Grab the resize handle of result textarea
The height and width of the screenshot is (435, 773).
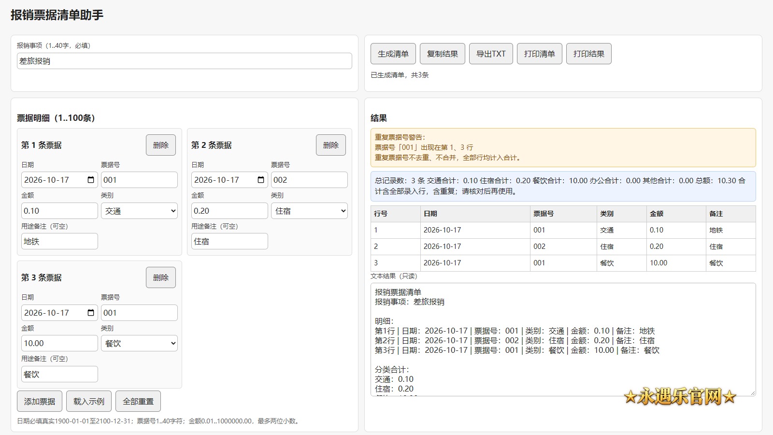tap(752, 392)
